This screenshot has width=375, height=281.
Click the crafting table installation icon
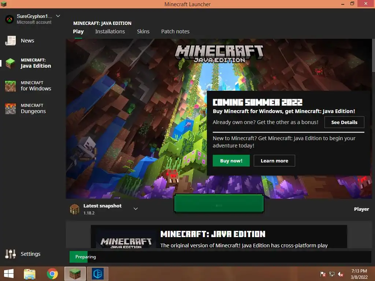click(75, 209)
